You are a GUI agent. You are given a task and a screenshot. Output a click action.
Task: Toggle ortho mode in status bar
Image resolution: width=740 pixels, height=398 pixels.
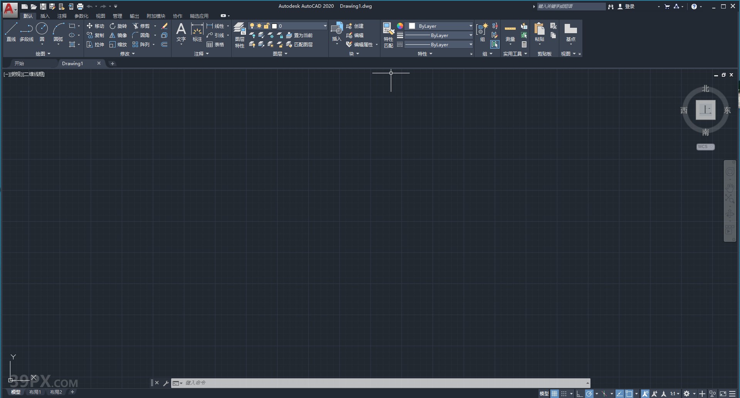[x=580, y=394]
